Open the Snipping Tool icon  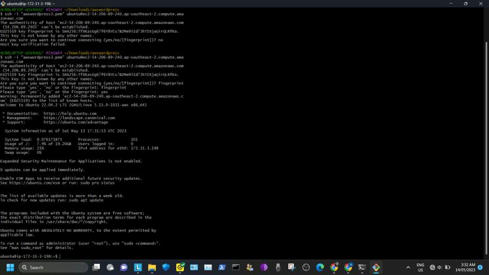[292, 267]
